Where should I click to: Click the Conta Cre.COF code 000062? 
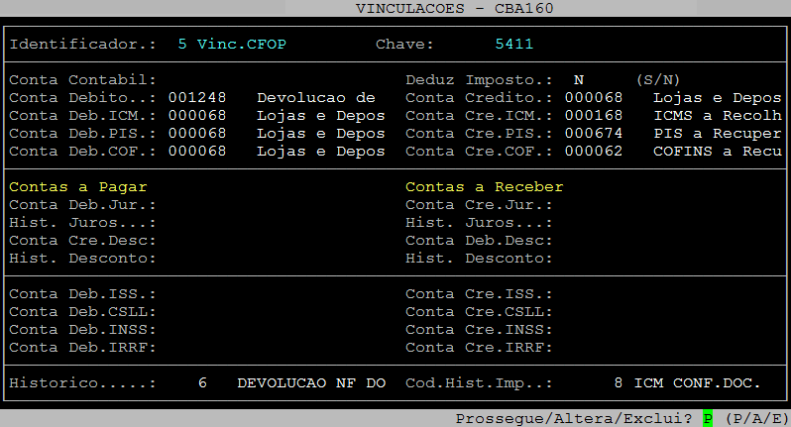tap(594, 151)
